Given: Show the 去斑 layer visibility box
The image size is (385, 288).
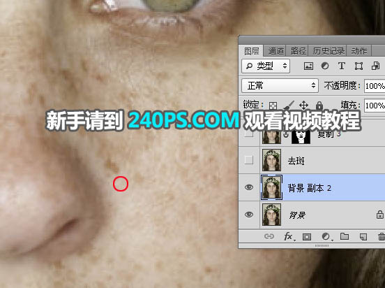Looking at the screenshot, I should pos(249,160).
